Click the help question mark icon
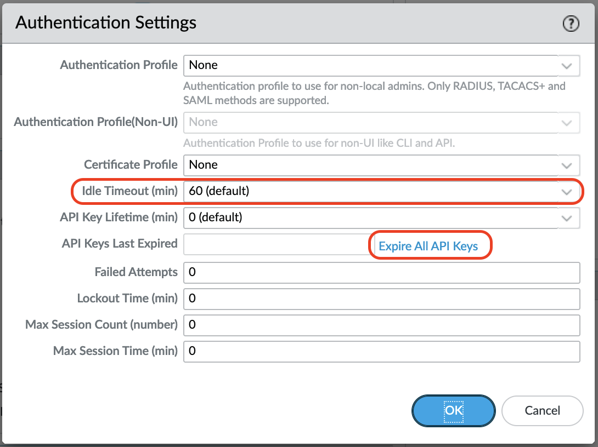Viewport: 598px width, 447px height. (571, 24)
